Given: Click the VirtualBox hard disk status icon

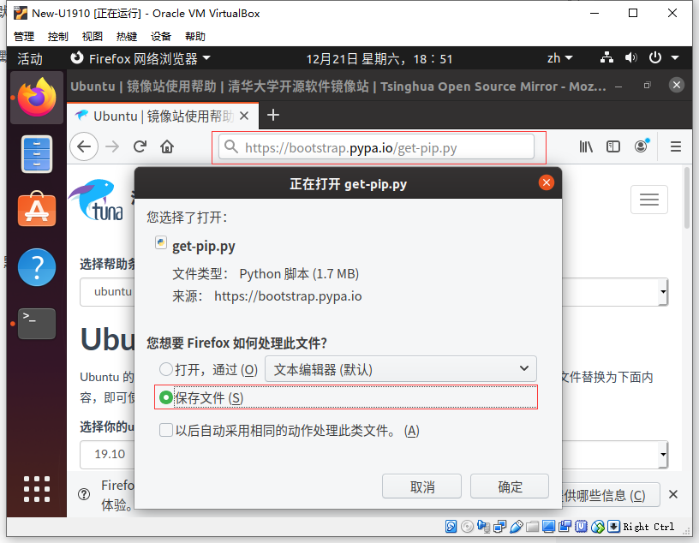Looking at the screenshot, I should pos(451,527).
